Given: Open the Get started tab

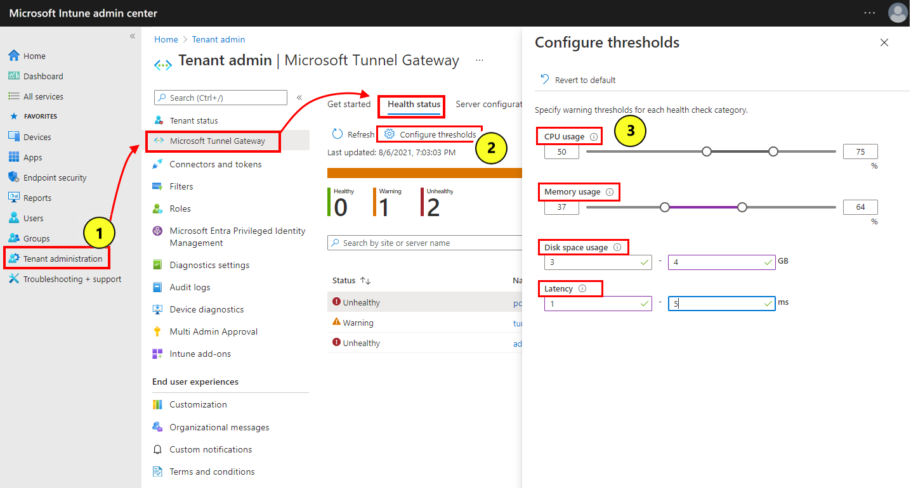Looking at the screenshot, I should pos(349,104).
